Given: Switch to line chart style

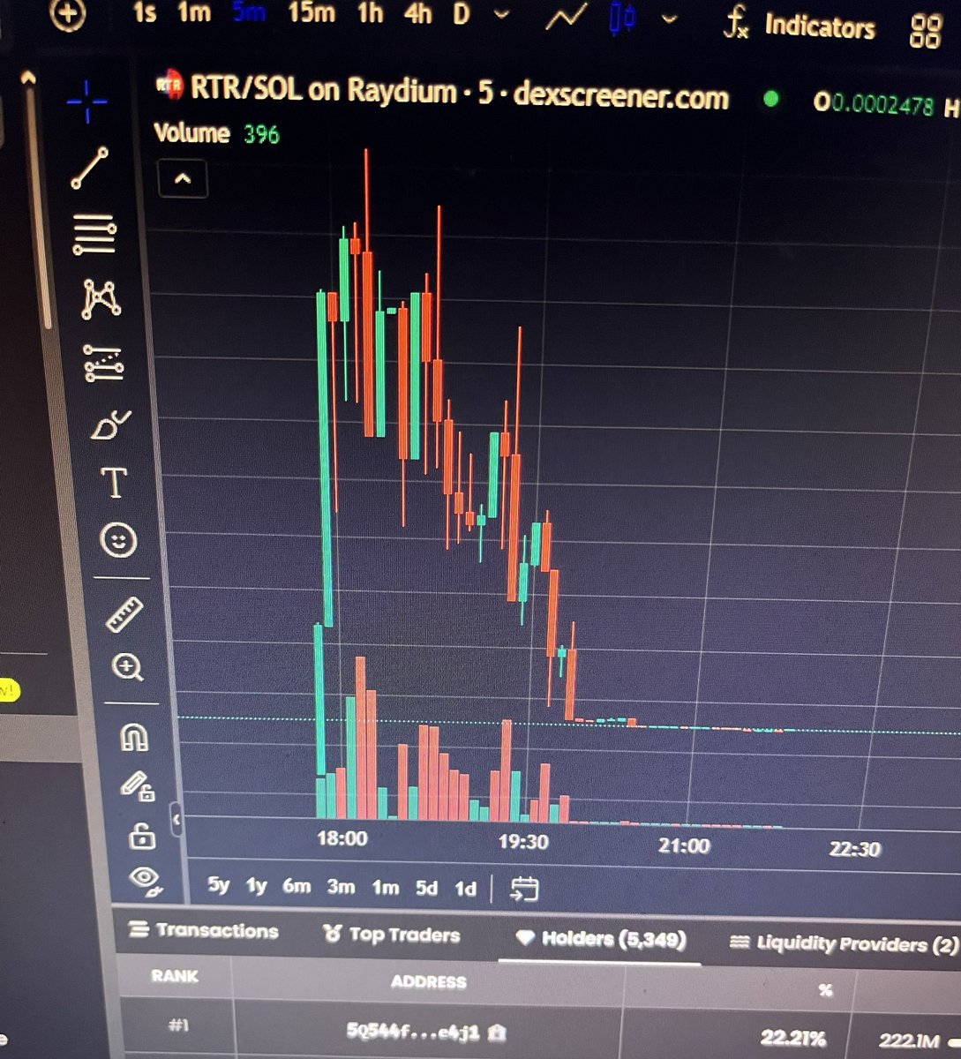Looking at the screenshot, I should [x=567, y=17].
